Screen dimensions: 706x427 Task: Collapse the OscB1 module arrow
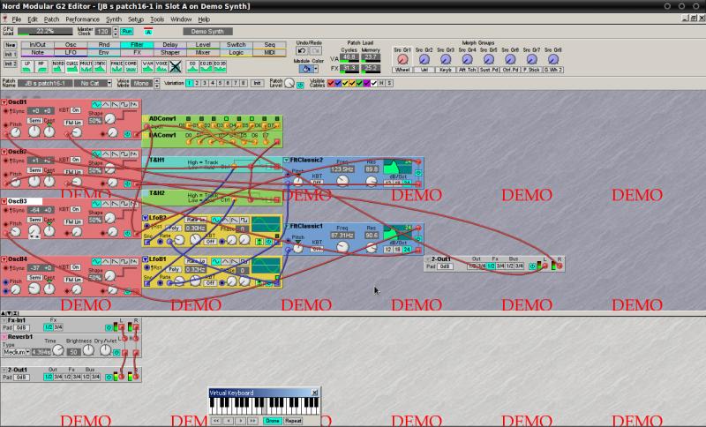[4, 102]
